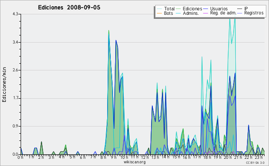The height and width of the screenshot is (166, 269).
Task: Click the wikiscan.org label below the chart
Action: point(134,162)
